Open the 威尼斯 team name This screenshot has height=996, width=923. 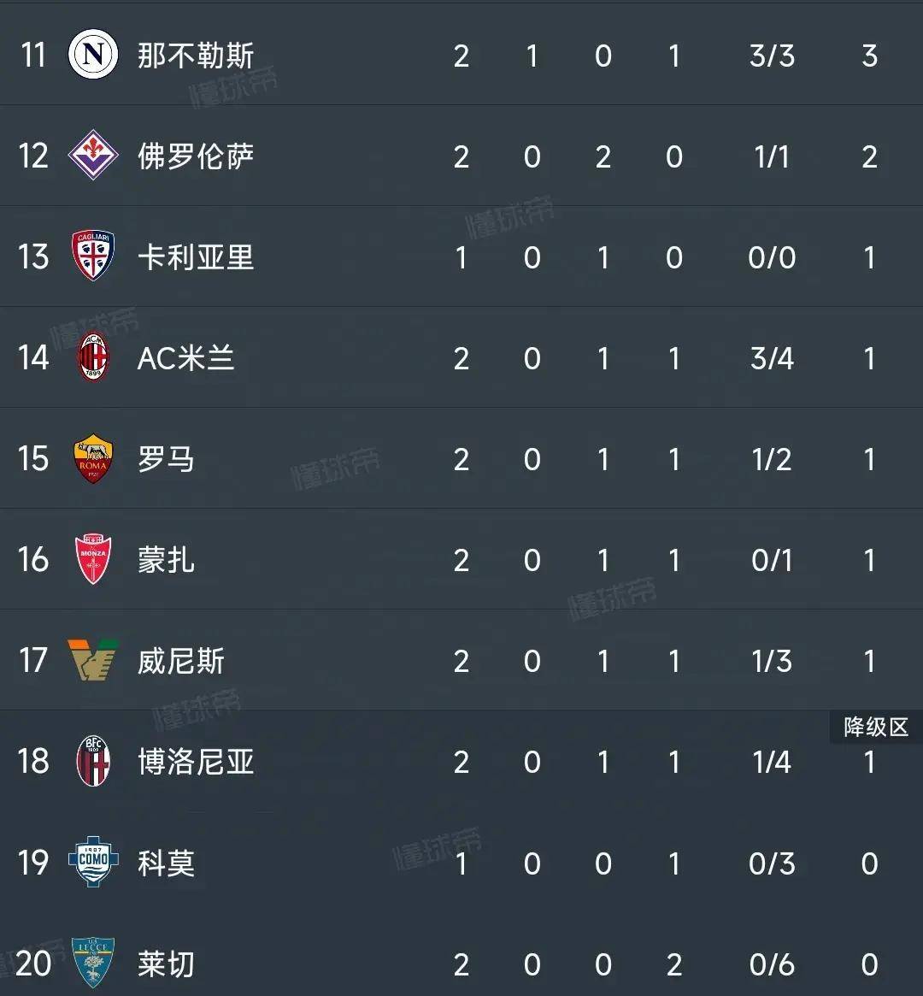click(x=181, y=661)
